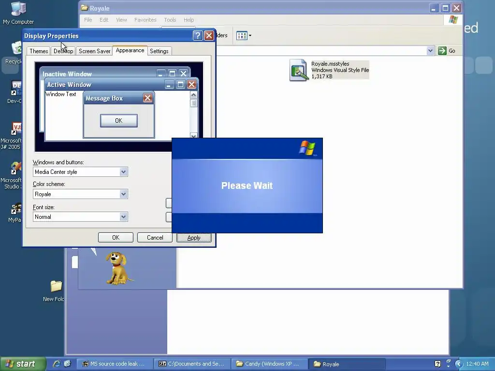The height and width of the screenshot is (371, 495).
Task: Click the green Go arrow icon
Action: point(442,51)
